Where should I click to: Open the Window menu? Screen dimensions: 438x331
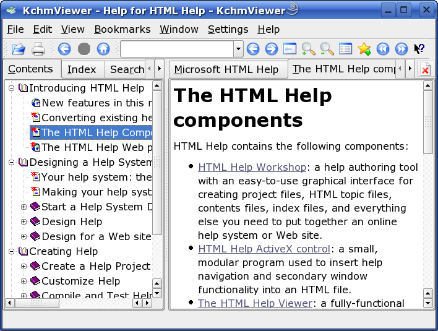[179, 29]
